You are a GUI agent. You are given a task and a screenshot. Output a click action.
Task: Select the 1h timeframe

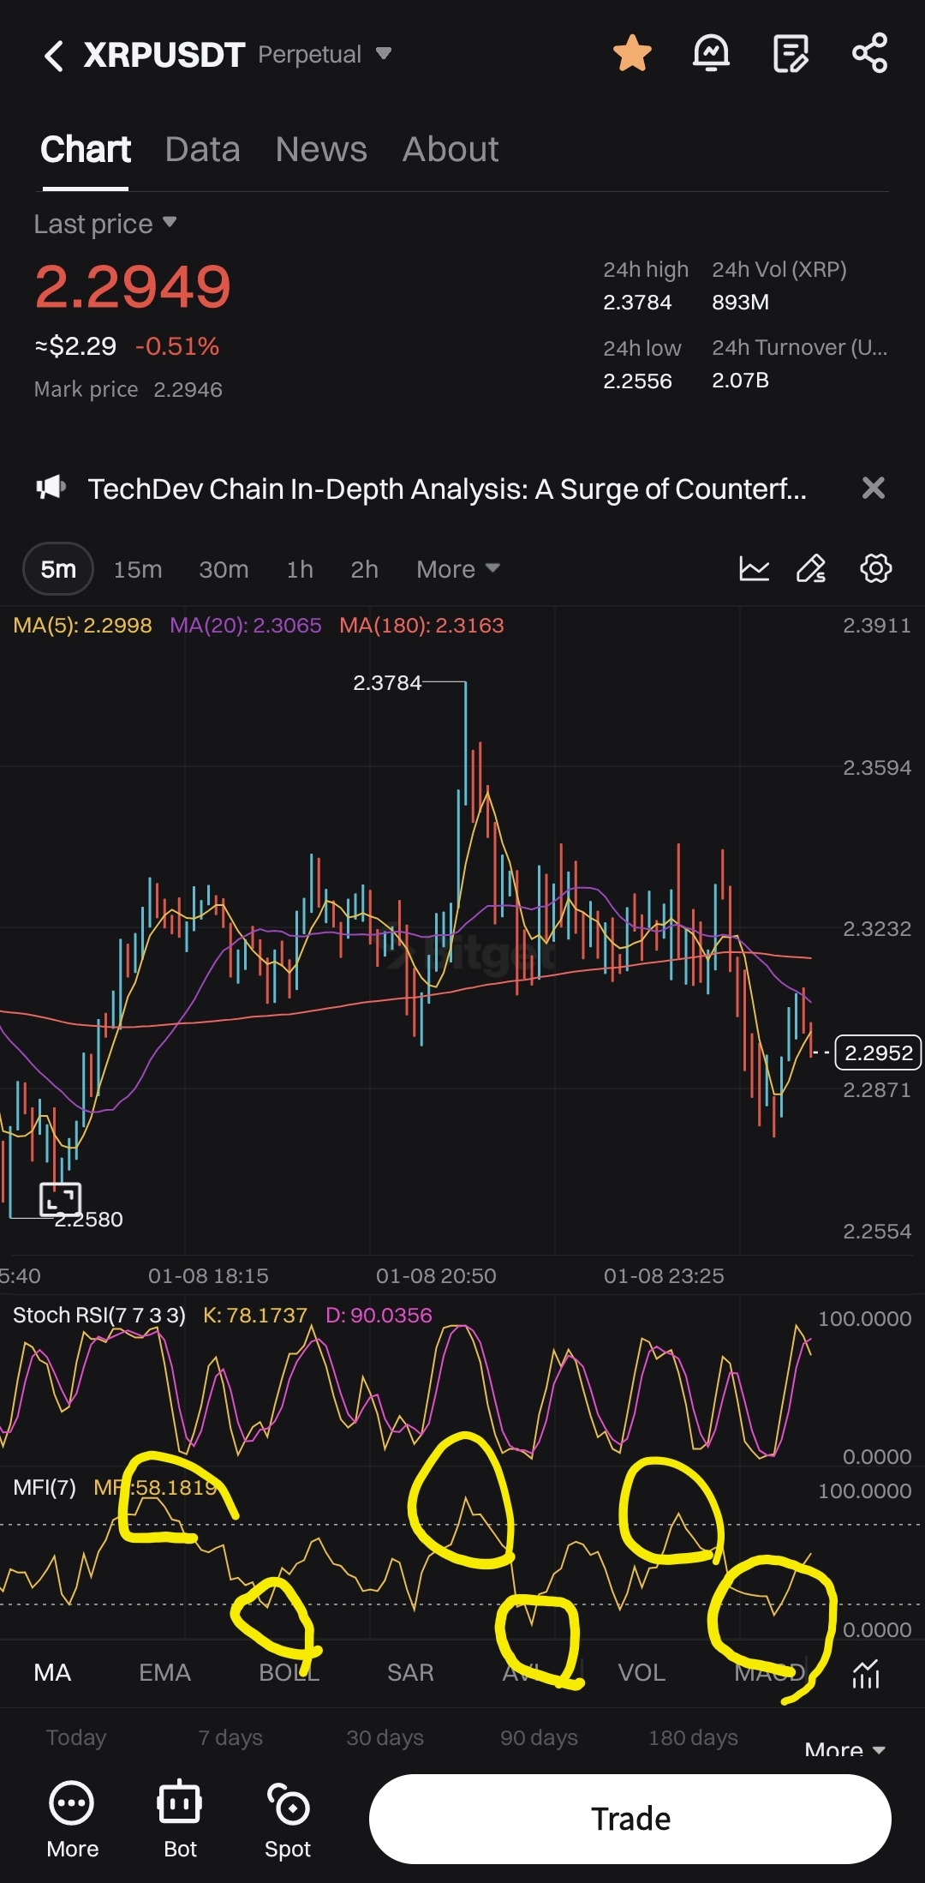coord(300,569)
